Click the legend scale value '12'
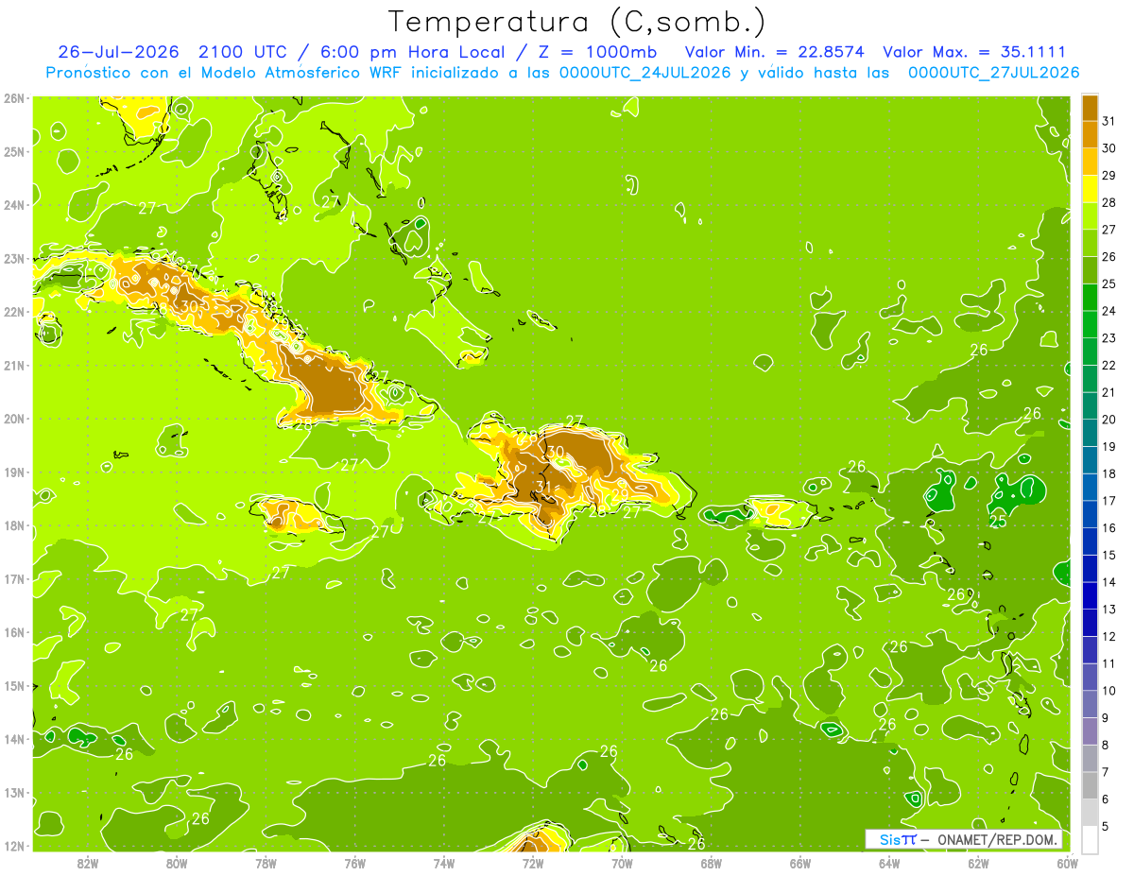 [x=1108, y=636]
